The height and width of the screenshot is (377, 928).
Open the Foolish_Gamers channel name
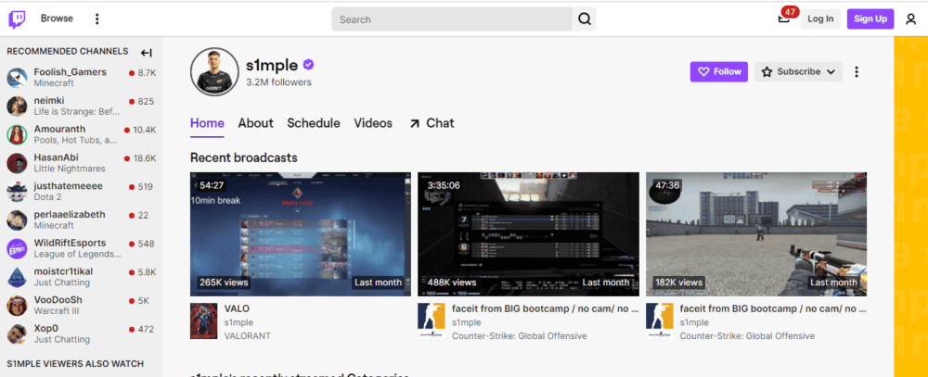click(x=71, y=72)
